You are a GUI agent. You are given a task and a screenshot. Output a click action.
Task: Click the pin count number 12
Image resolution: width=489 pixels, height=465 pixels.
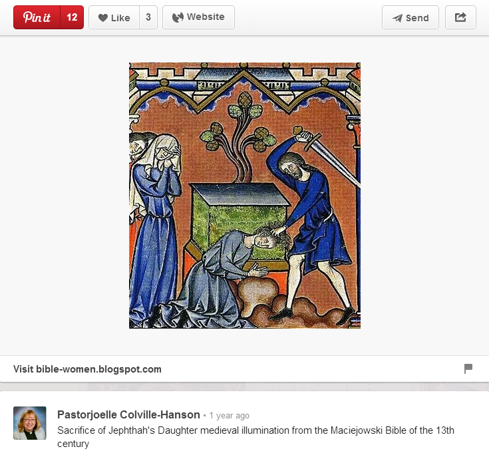[72, 17]
